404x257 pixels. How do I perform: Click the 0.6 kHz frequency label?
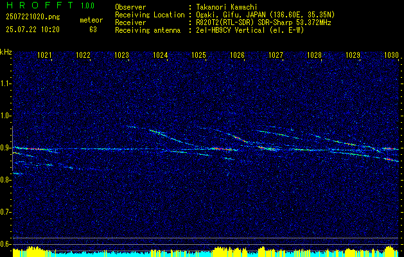pyautogui.click(x=5, y=244)
